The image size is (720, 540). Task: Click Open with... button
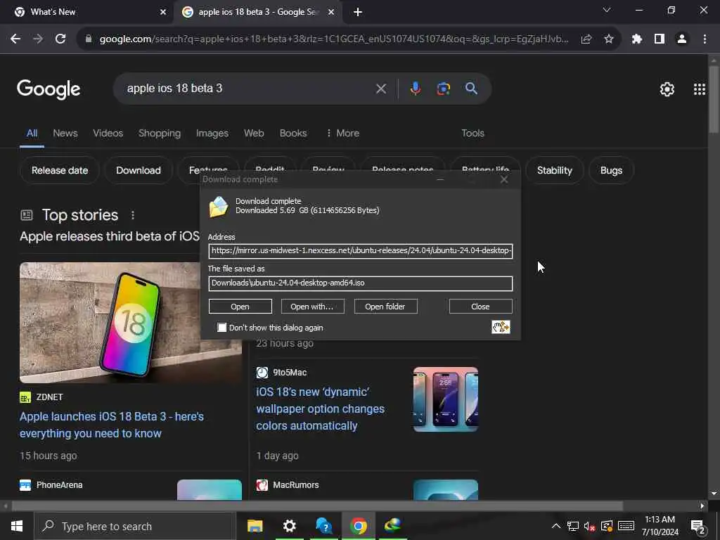[x=312, y=307]
